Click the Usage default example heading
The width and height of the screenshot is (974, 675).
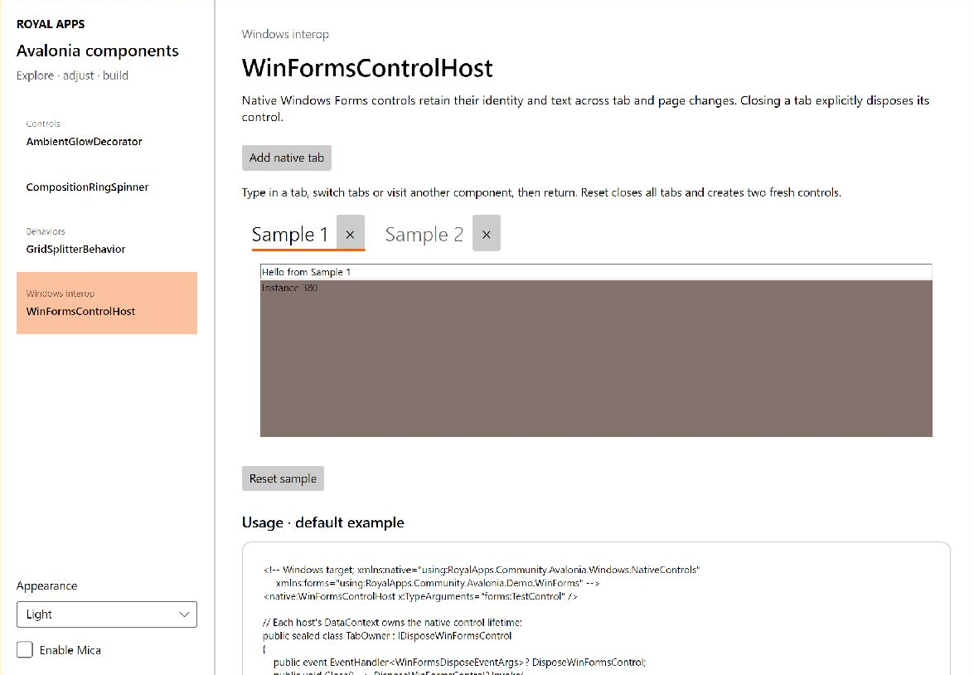(323, 522)
